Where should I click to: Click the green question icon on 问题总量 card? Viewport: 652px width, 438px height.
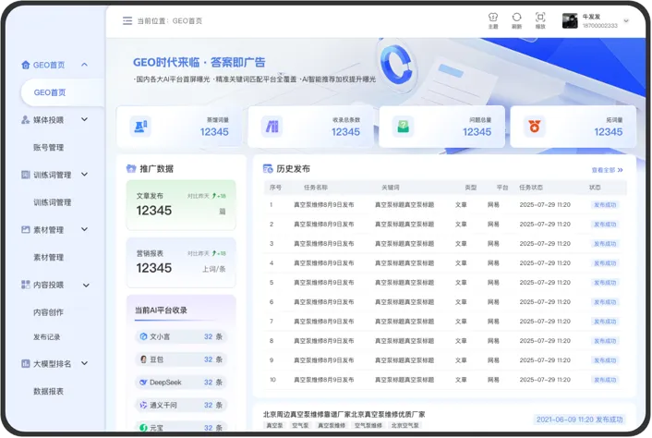coord(403,127)
